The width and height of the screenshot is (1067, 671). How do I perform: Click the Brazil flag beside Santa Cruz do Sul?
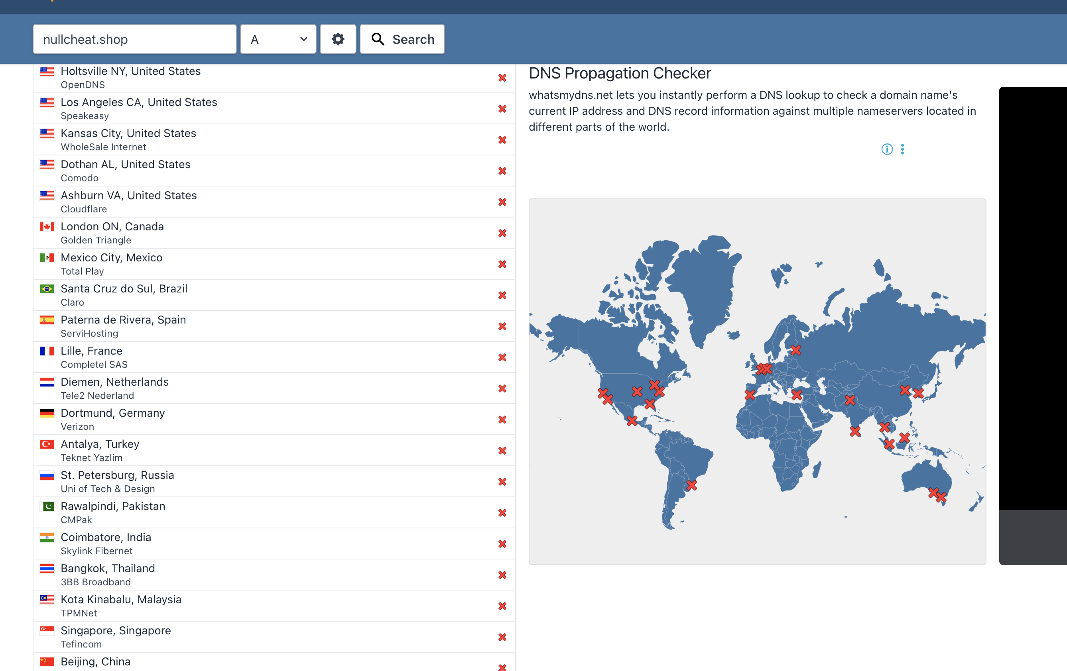[47, 289]
